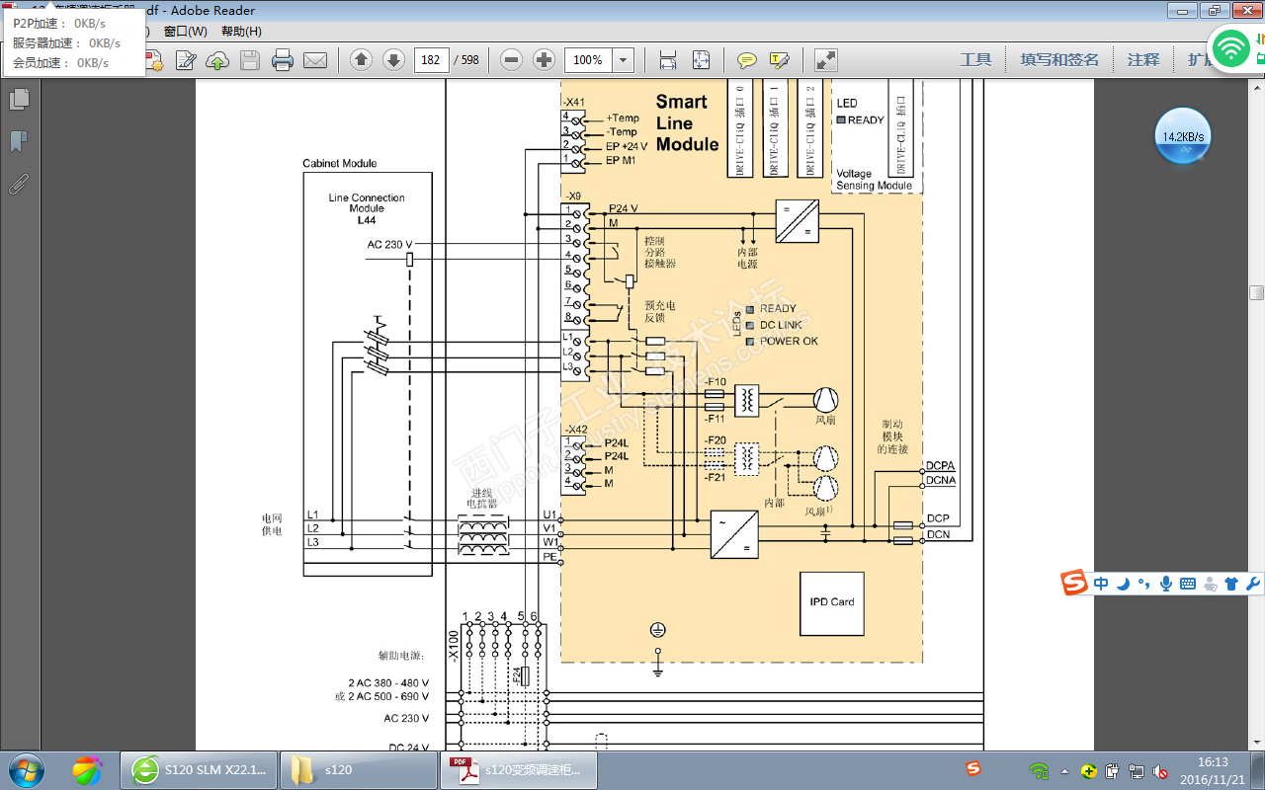Open the Sogou soft keyboard icon
Screen dimensions: 1265x790
(1188, 584)
